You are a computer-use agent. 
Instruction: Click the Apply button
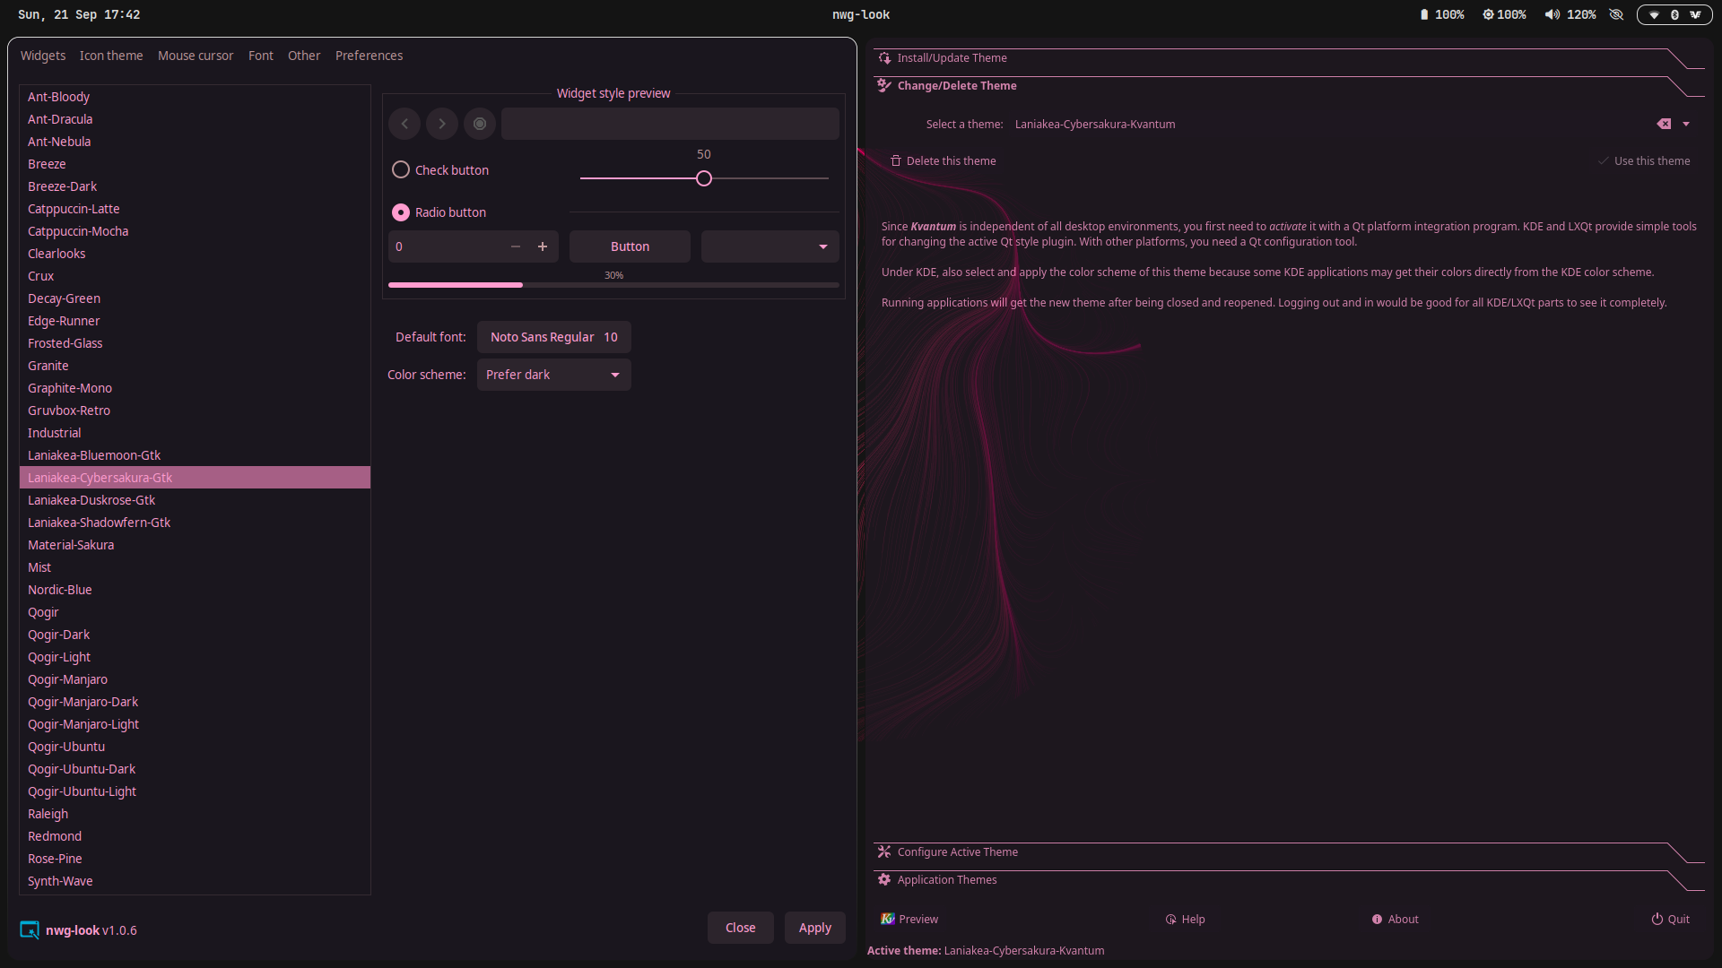pos(814,928)
